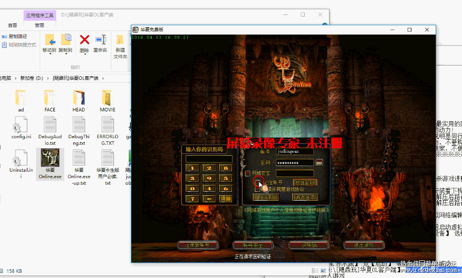
Task: Switch Explorer to details view icon in status bar
Action: click(315, 271)
